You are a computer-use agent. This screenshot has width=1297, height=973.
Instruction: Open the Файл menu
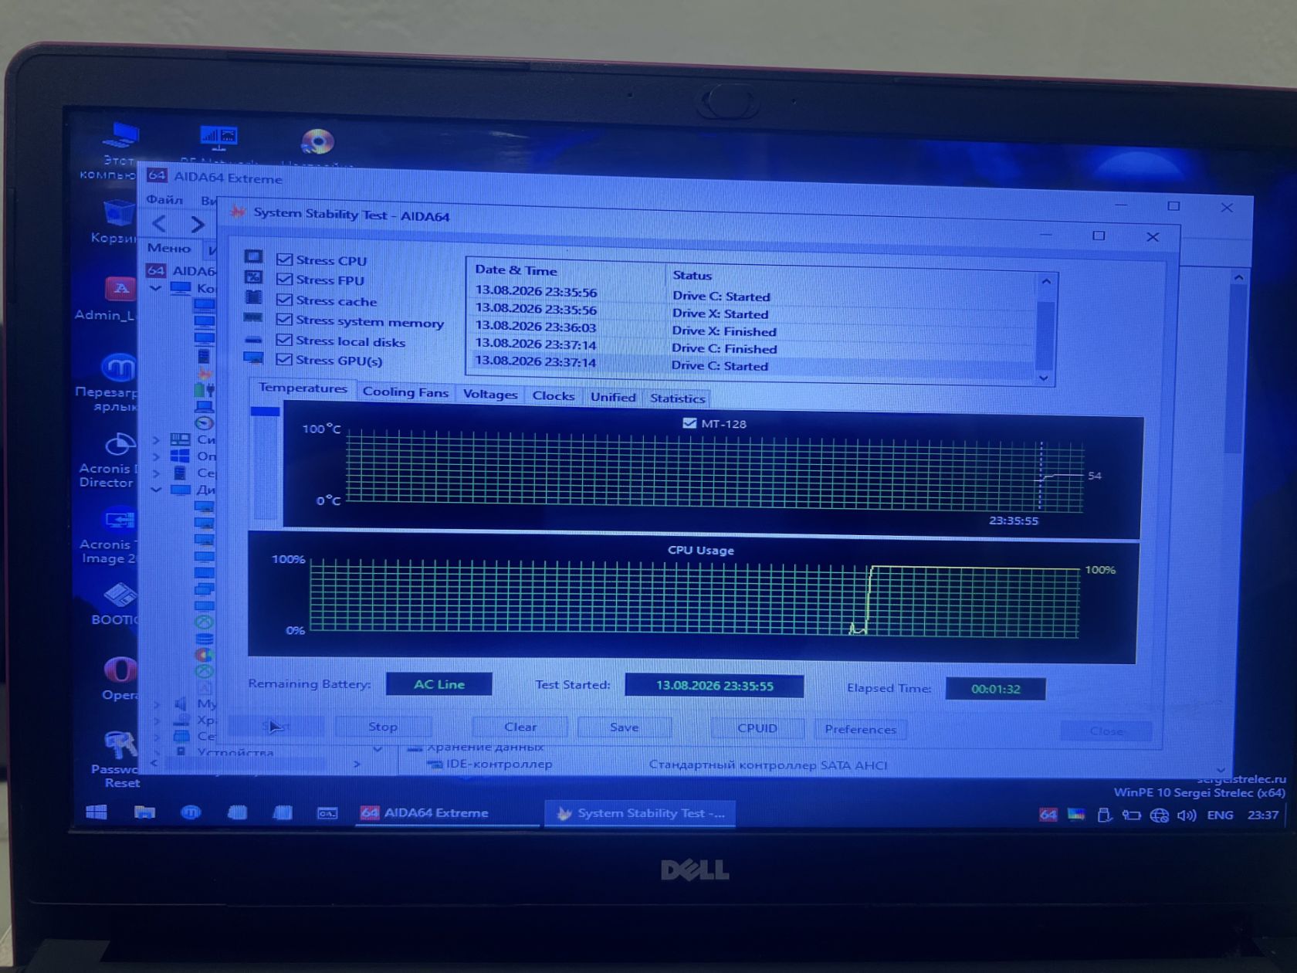point(164,199)
